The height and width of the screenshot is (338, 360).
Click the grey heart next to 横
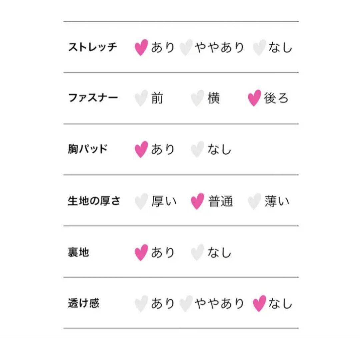[197, 98]
